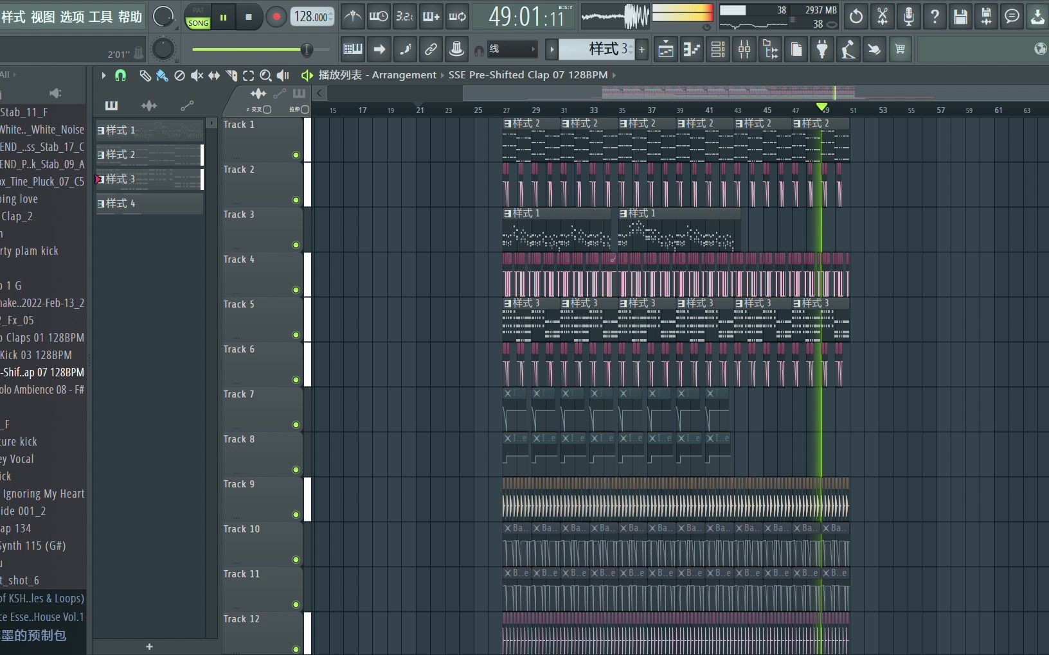Viewport: 1049px width, 655px height.
Task: Mute Track 1 via green LED
Action: tap(296, 155)
